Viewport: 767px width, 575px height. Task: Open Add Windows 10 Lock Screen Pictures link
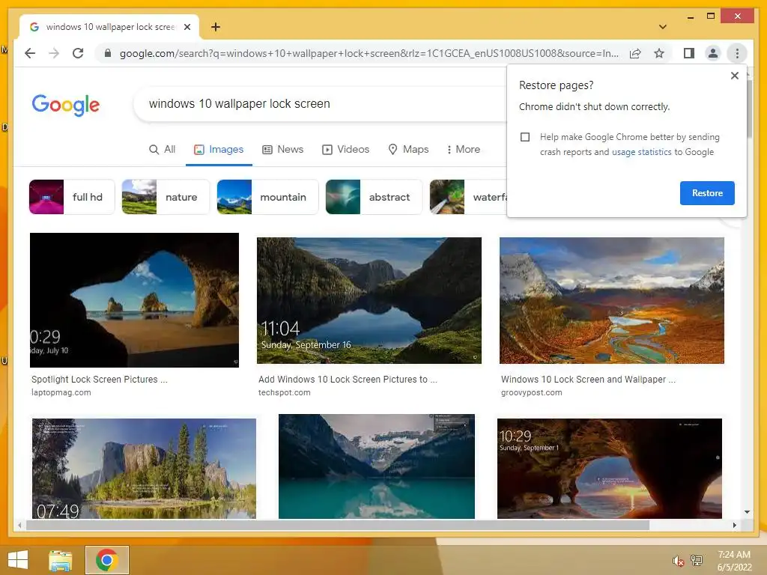[348, 380]
